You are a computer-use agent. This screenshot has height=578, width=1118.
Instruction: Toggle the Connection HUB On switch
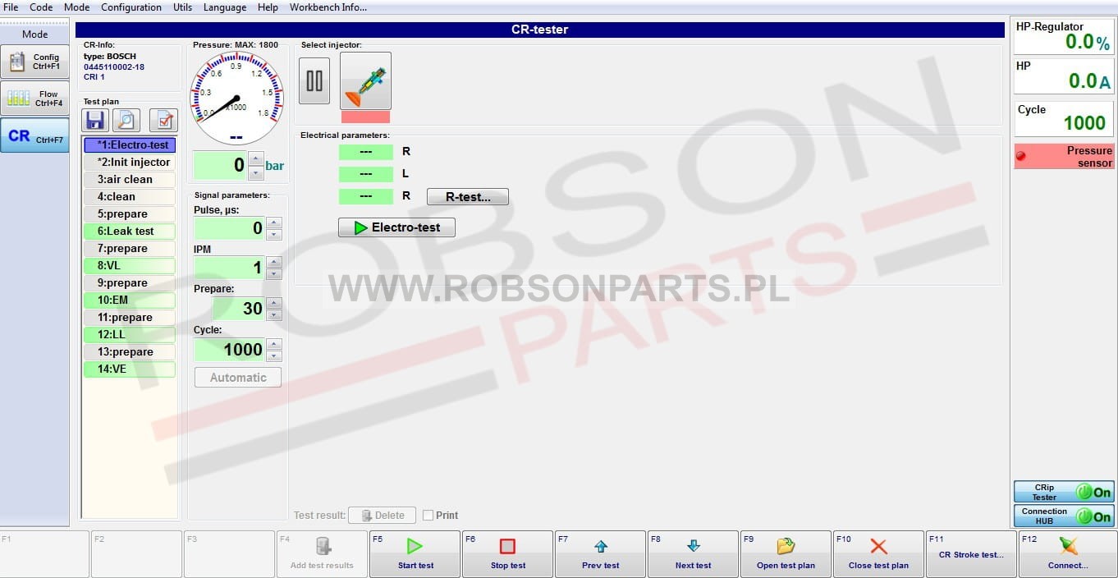pos(1094,516)
